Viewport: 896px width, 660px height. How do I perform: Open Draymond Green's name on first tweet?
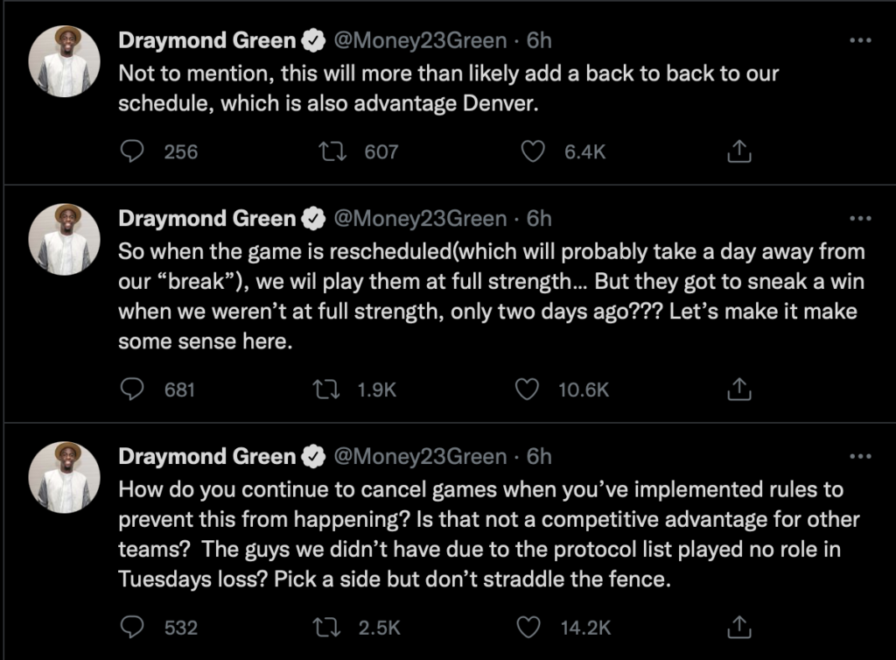click(206, 40)
